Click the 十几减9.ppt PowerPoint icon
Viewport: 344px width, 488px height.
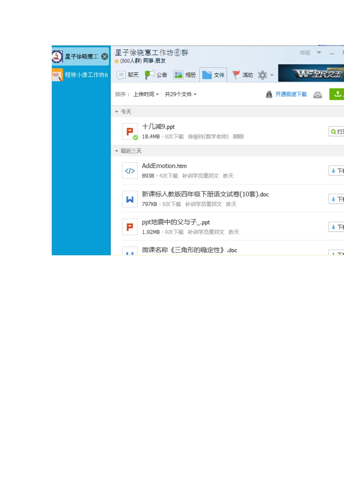130,131
